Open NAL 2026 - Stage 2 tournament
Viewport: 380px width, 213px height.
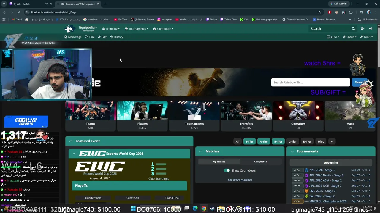(x=322, y=170)
